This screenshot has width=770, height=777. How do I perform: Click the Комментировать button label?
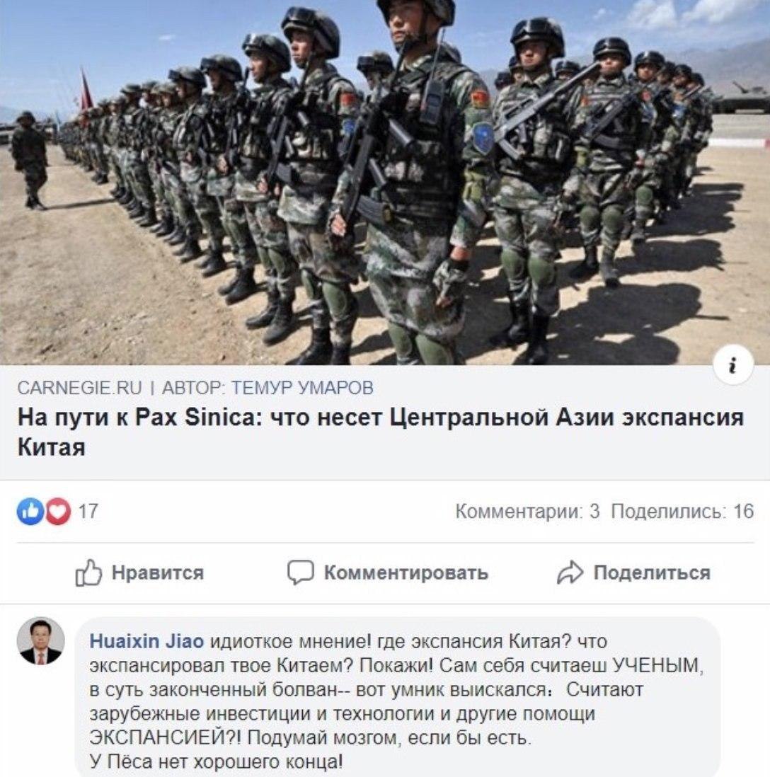406,572
